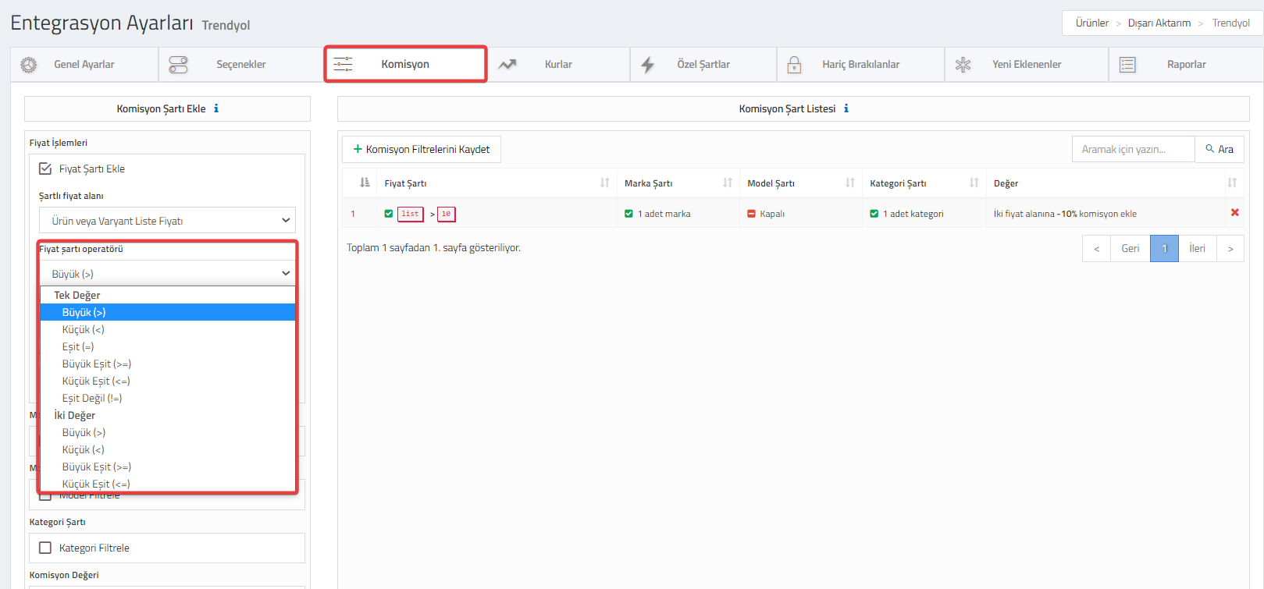Click the toggle switches icon of Seçenekler
This screenshot has width=1264, height=589.
pyautogui.click(x=178, y=65)
